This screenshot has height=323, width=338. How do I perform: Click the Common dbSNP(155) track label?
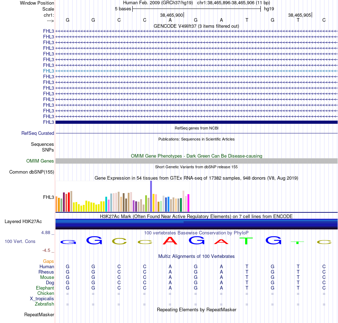(32, 172)
